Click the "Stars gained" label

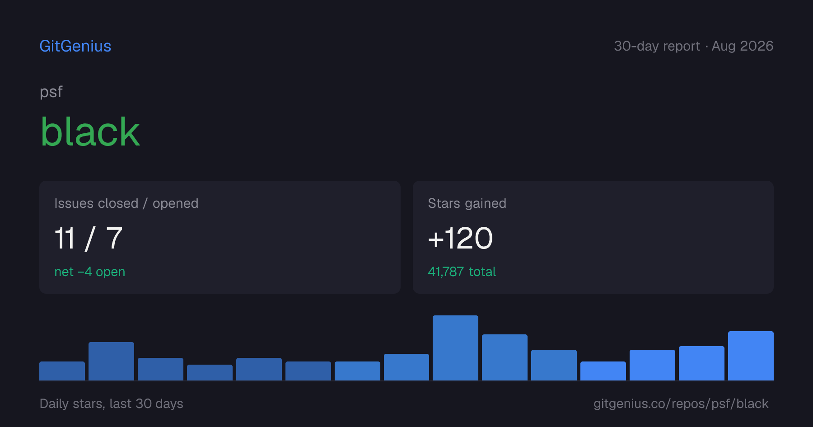pos(467,203)
